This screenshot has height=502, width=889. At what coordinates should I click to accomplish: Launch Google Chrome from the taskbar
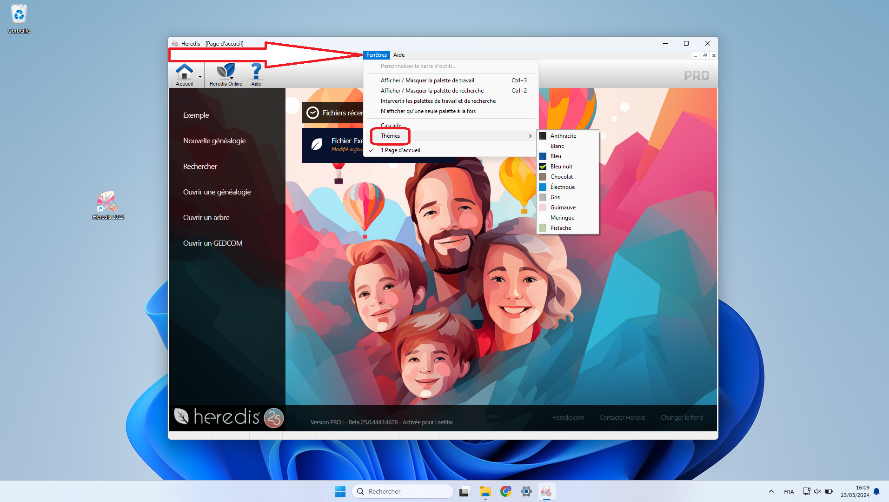click(x=505, y=491)
